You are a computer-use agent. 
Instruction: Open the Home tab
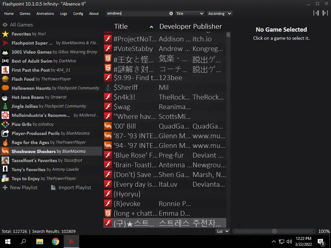point(9,14)
